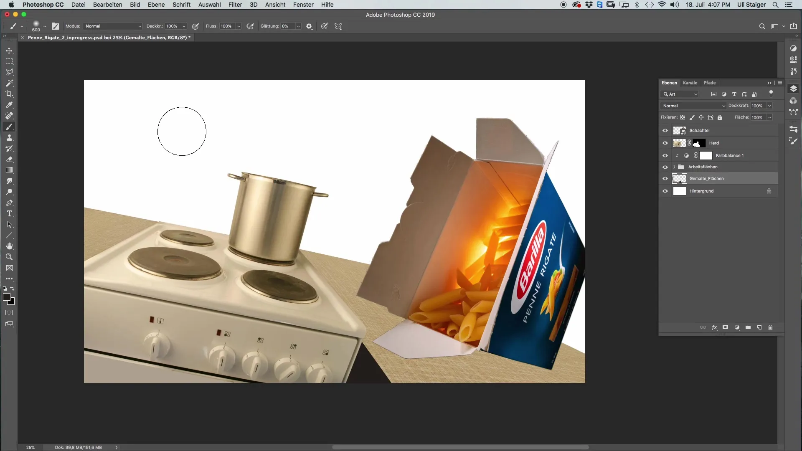Switch to the Pfade tab

710,83
